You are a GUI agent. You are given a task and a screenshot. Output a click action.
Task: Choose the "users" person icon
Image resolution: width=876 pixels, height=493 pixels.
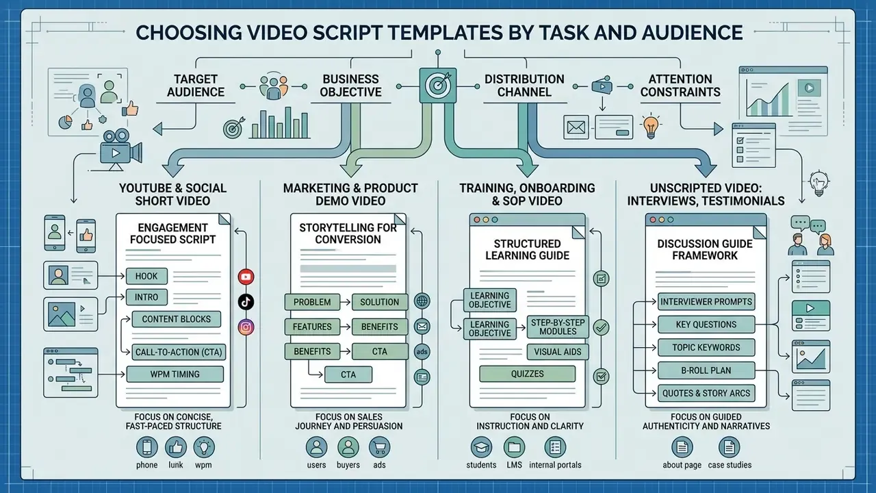(x=316, y=448)
